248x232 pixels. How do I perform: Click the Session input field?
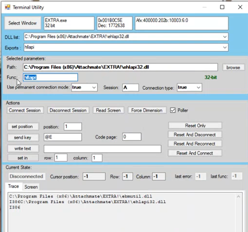(131, 87)
